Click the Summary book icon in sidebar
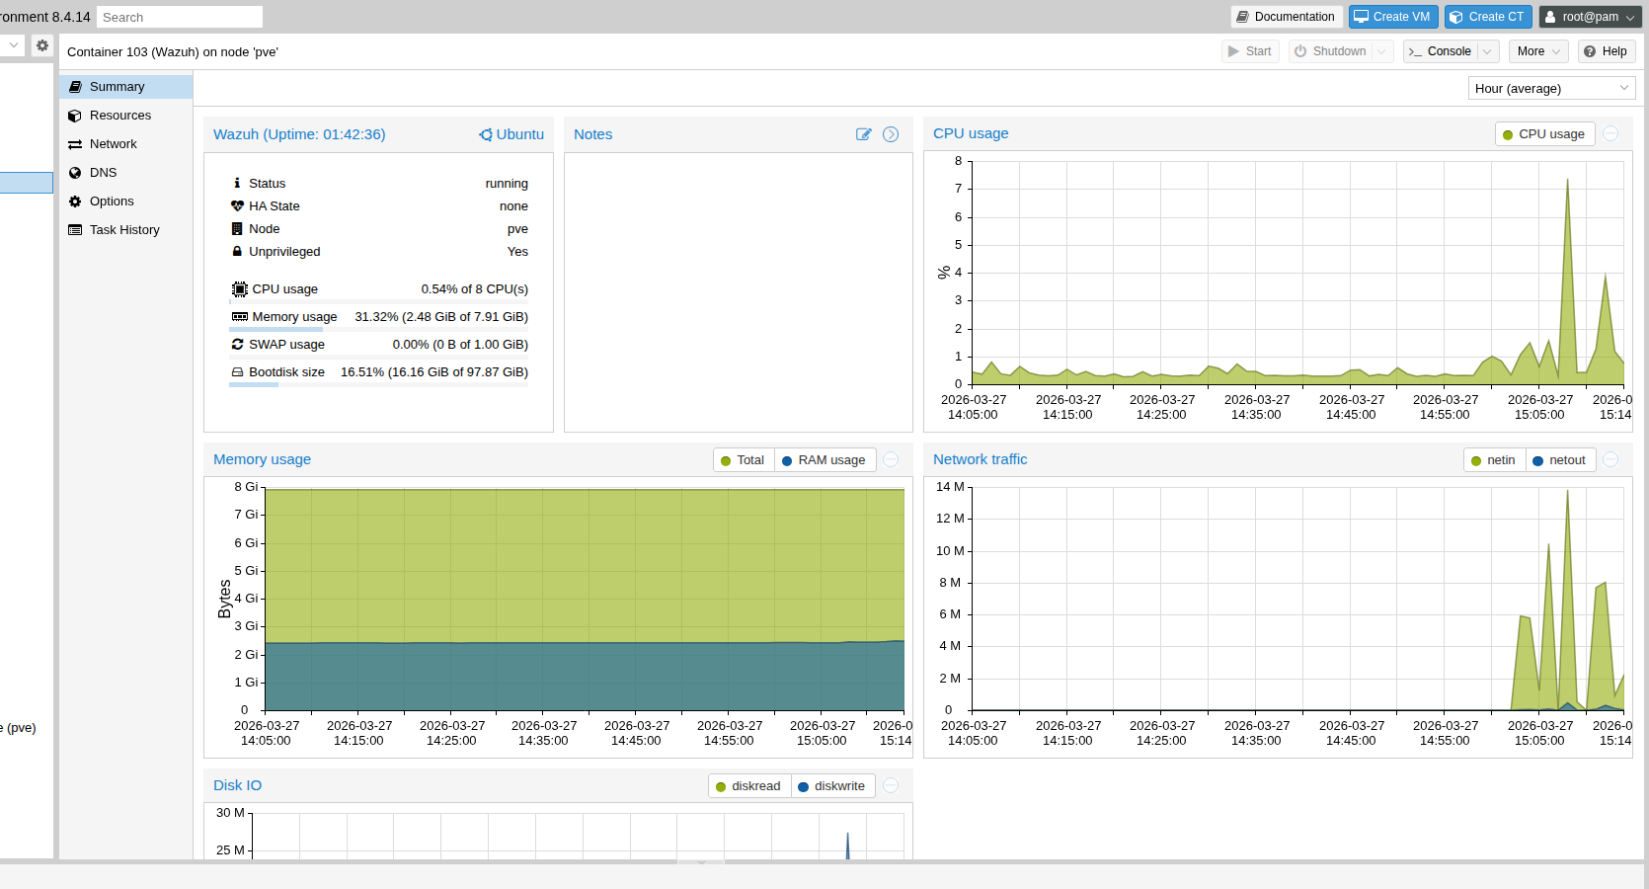Viewport: 1649px width, 889px height. tap(75, 87)
